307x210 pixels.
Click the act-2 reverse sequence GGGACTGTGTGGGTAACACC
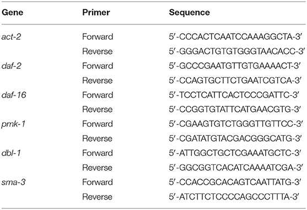pos(237,51)
